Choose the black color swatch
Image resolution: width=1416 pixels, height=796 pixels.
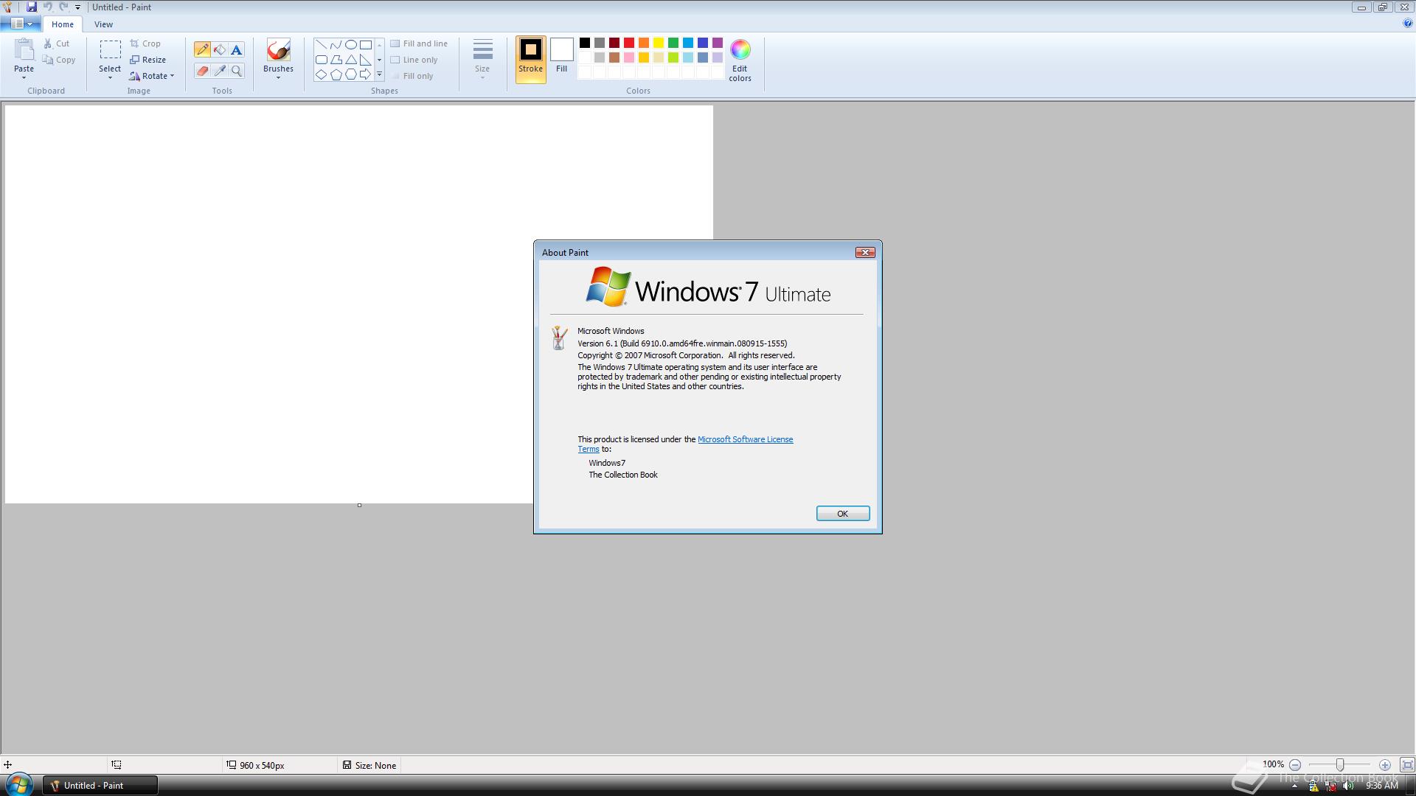click(585, 43)
